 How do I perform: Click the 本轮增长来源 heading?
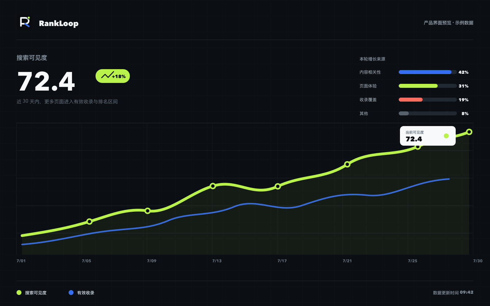click(372, 59)
